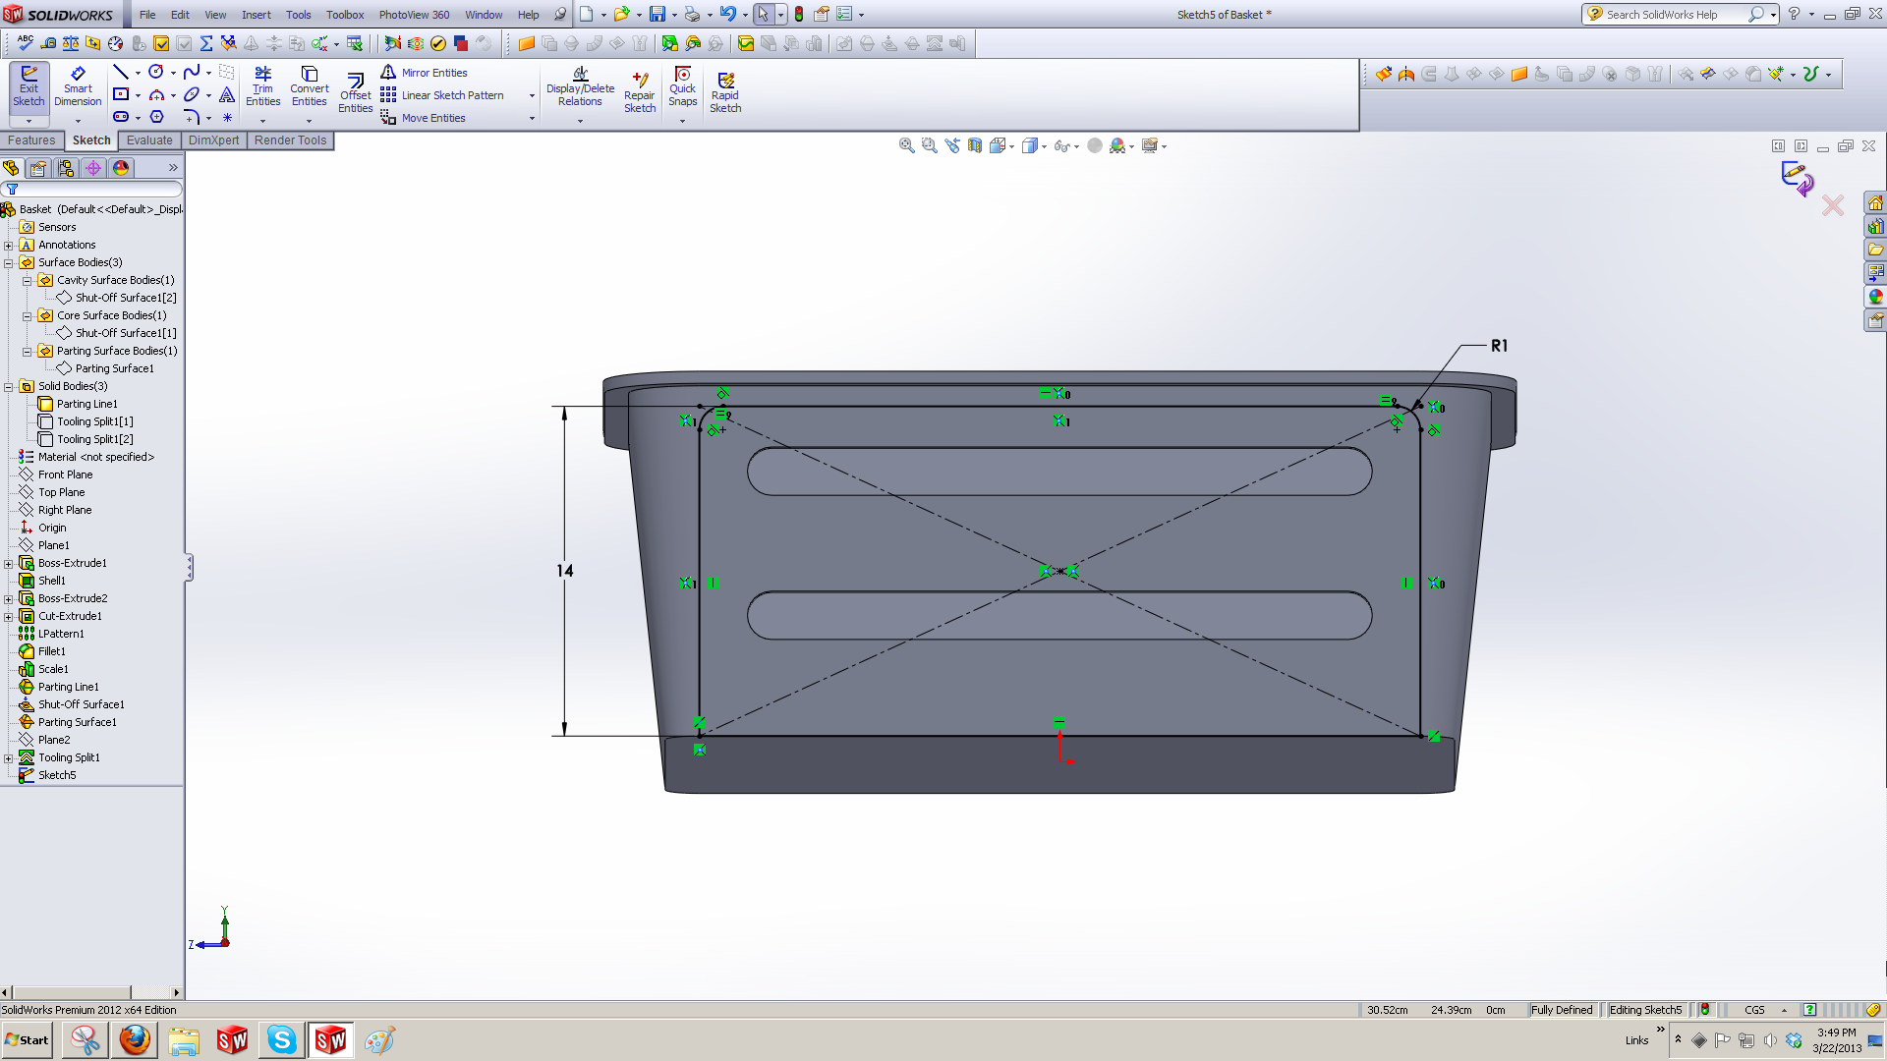Open the PhotoView 360 menu

[414, 15]
